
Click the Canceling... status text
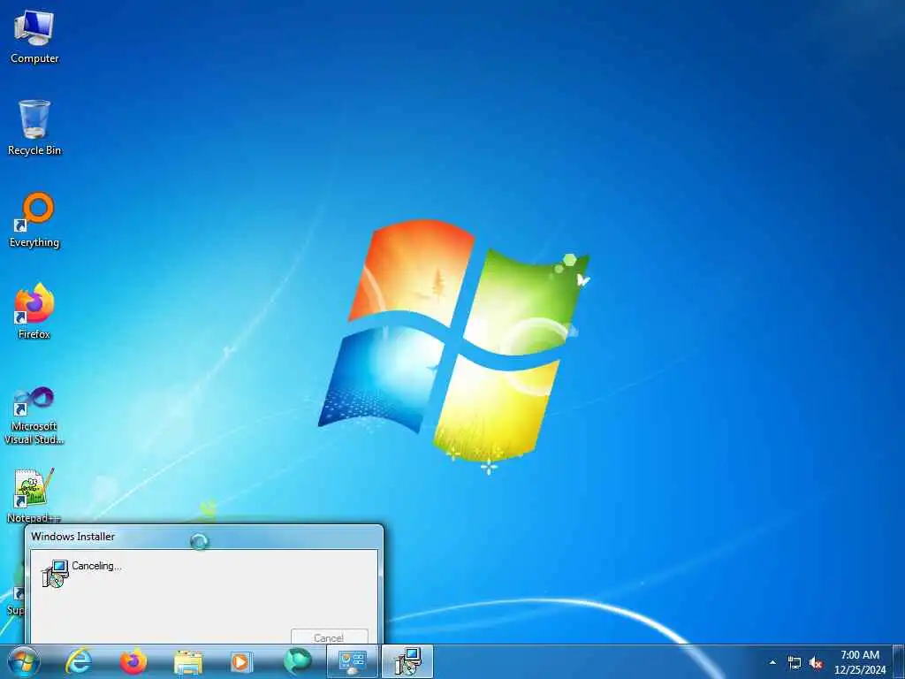click(96, 566)
